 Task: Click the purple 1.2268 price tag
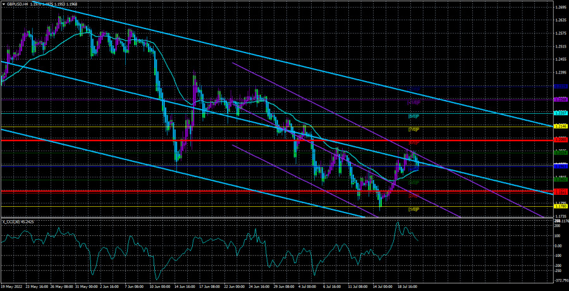point(560,99)
